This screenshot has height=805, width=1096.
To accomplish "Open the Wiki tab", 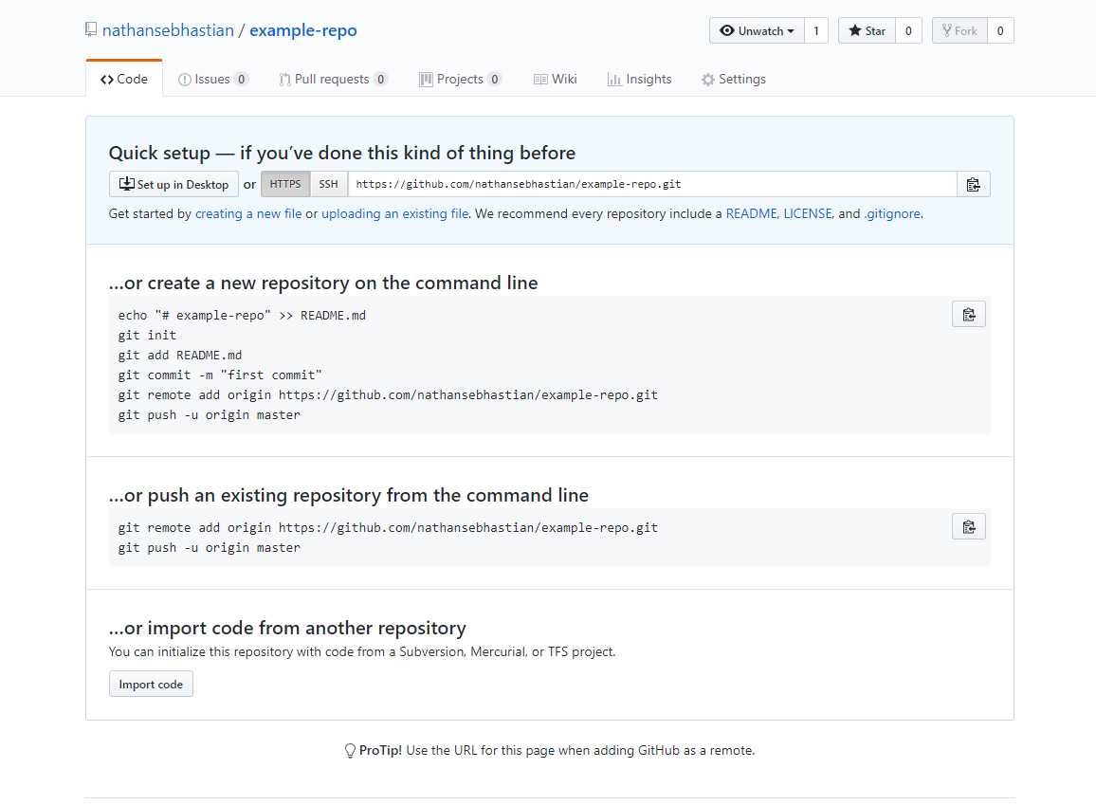I will click(556, 79).
